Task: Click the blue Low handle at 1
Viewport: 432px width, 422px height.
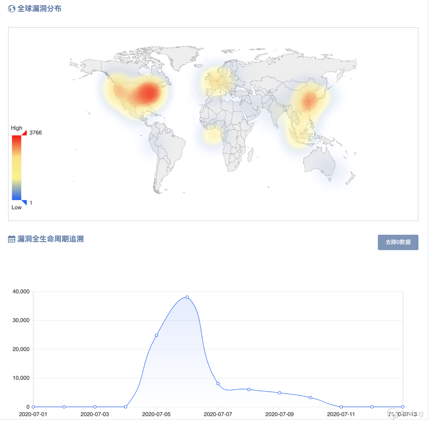Action: pyautogui.click(x=24, y=202)
